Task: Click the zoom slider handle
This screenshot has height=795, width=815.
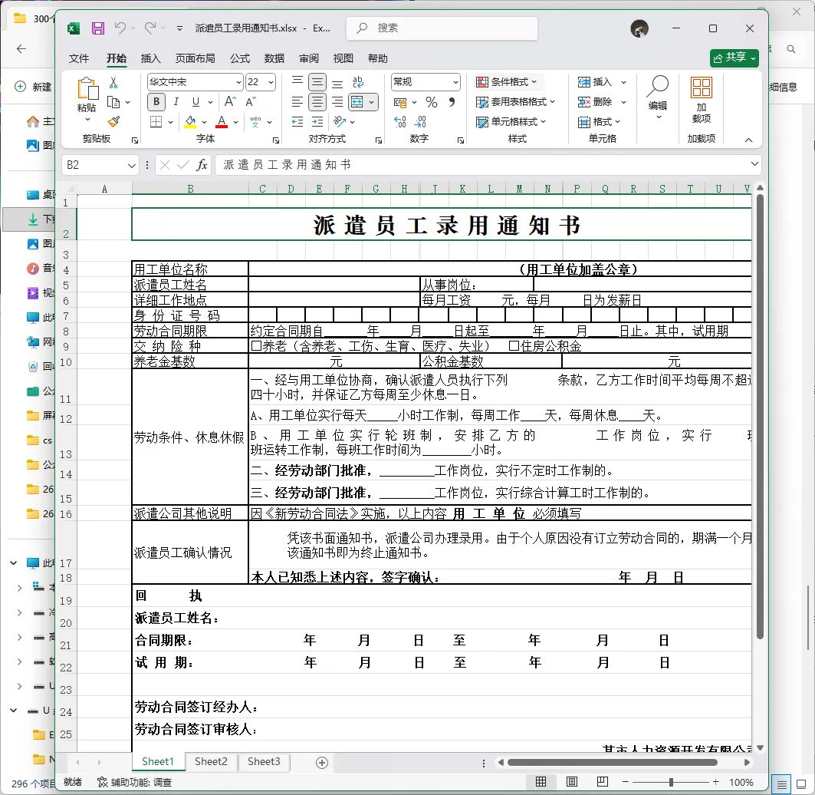Action: click(x=671, y=782)
